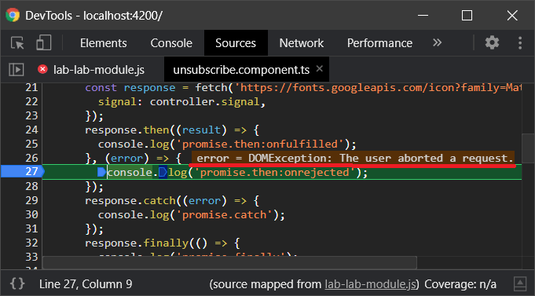The height and width of the screenshot is (296, 535).
Task: Click the horizontal scrollbar of the code editor
Action: (229, 262)
